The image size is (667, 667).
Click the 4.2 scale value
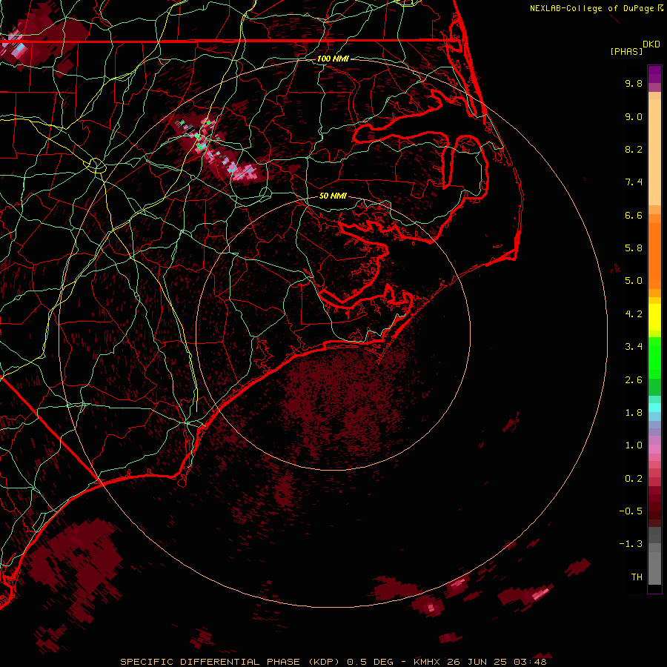click(634, 314)
